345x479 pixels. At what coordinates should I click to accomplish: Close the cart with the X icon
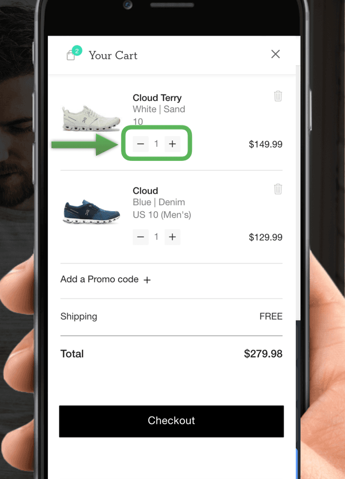tap(275, 54)
